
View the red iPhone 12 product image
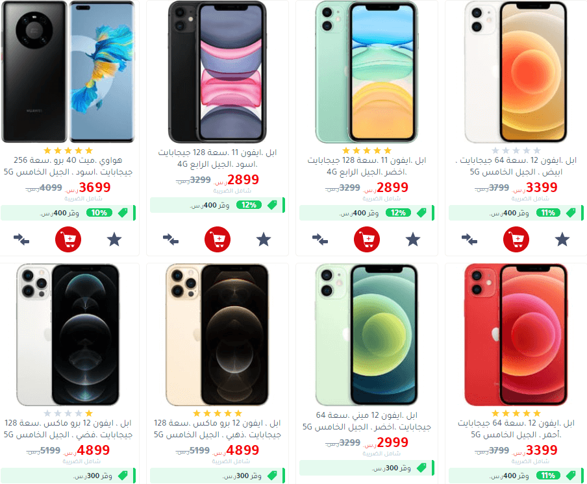(516, 335)
